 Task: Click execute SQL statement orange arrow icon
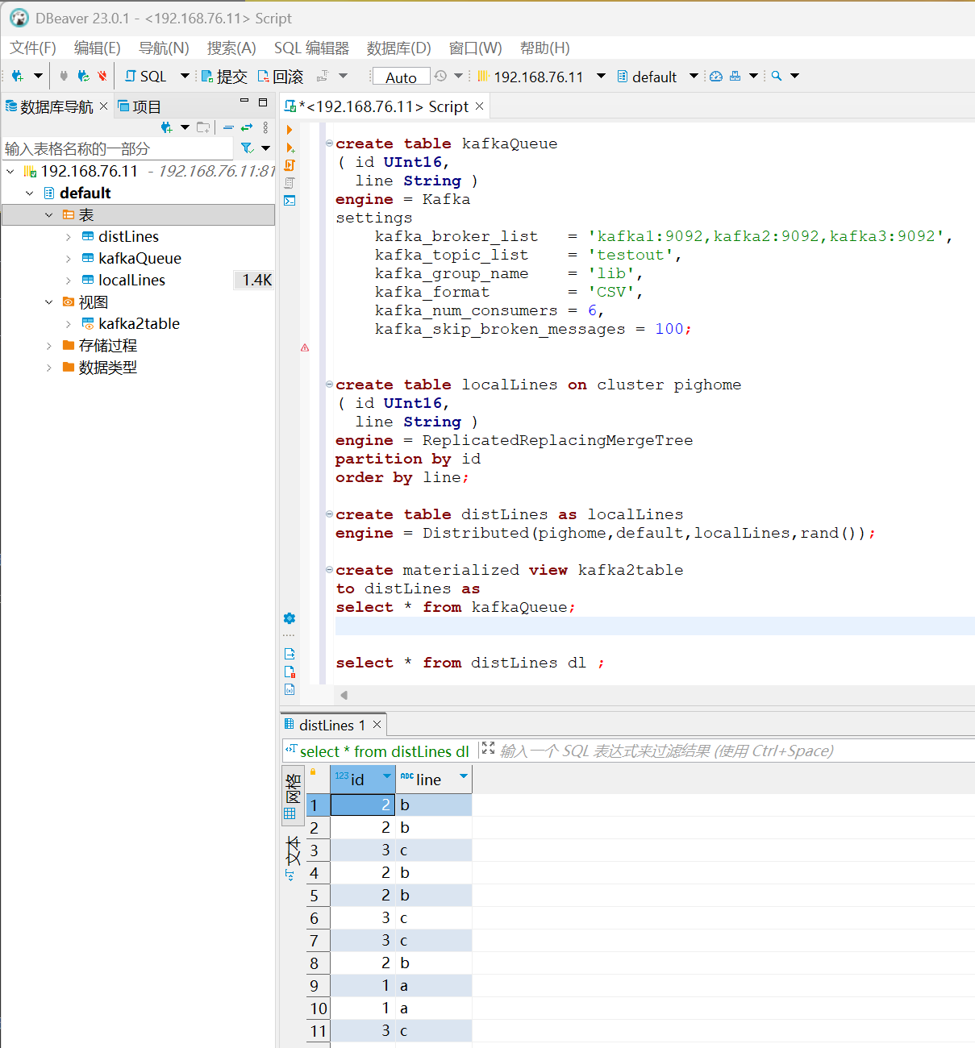(x=290, y=130)
